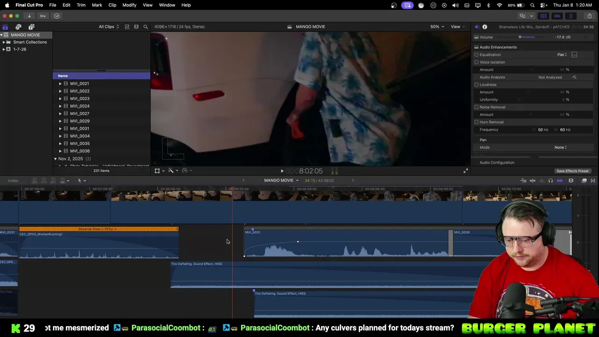Toggle the Timeline panel visibility button
Image resolution: width=599 pixels, height=337 pixels.
557,16
